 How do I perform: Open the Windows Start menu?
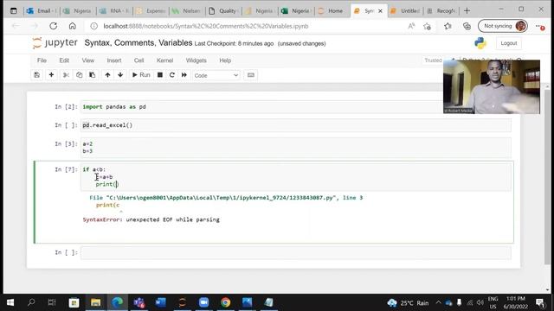point(10,302)
